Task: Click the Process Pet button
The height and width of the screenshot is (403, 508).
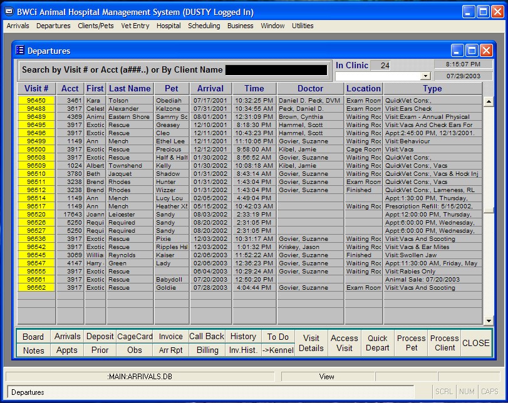Action: click(x=411, y=344)
